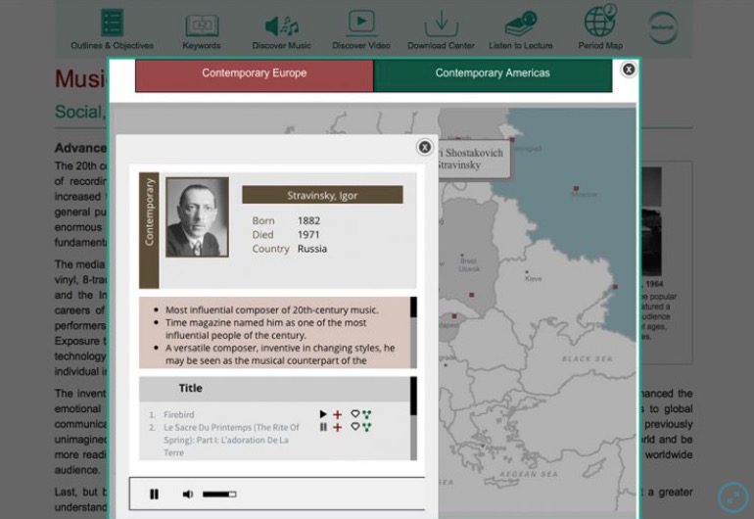Open Discover Music in the toolbar
754x519 pixels.
281,27
